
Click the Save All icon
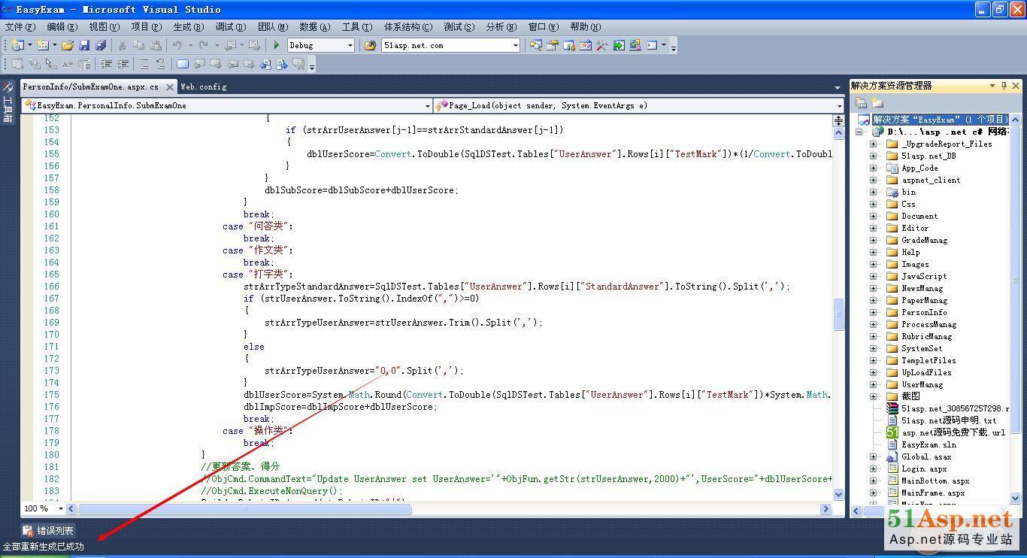click(x=101, y=45)
